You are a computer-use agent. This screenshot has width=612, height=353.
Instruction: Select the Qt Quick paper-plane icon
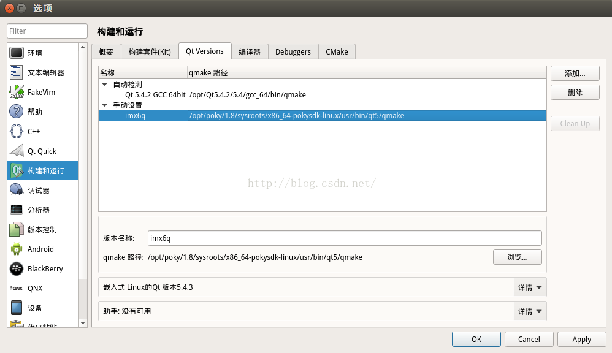pos(17,151)
